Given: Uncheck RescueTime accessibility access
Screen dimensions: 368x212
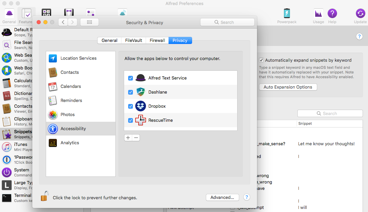Looking at the screenshot, I should 131,120.
